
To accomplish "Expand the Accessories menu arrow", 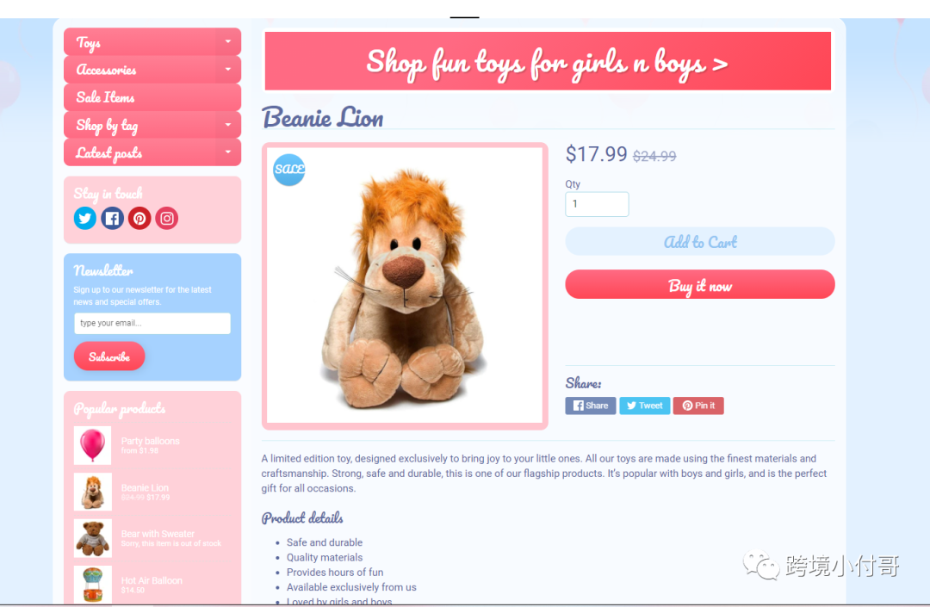I will [227, 70].
